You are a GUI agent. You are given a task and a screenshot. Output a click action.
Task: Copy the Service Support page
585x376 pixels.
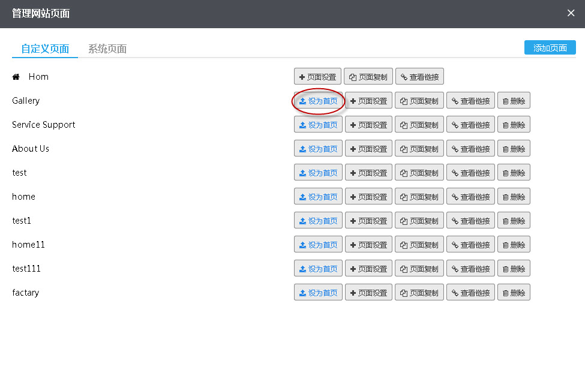coord(419,125)
